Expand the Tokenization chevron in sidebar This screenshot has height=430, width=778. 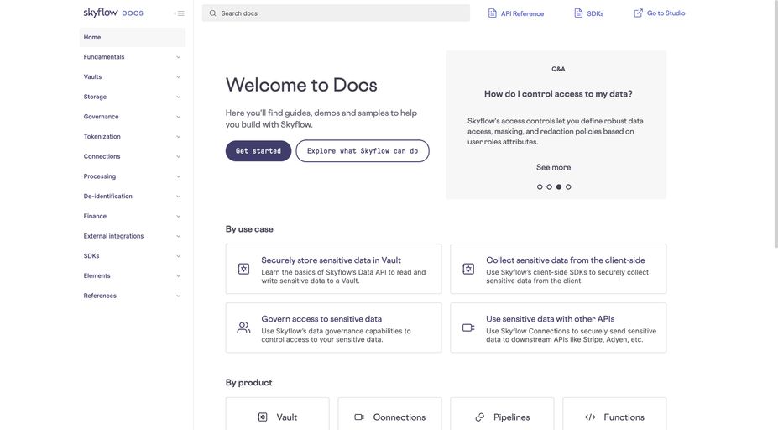point(178,137)
